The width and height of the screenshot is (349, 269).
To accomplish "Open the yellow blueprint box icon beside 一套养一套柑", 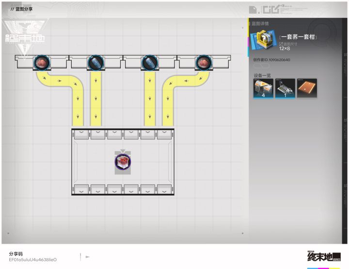I will (x=263, y=40).
